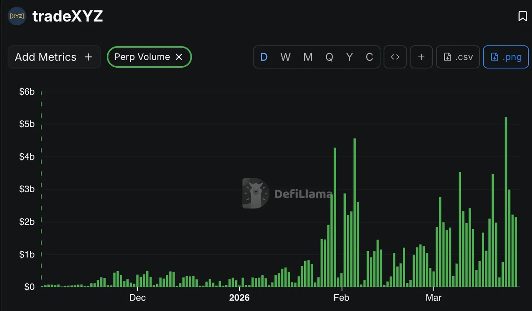
Task: Click the tradeXYZ logo icon
Action: (x=17, y=16)
